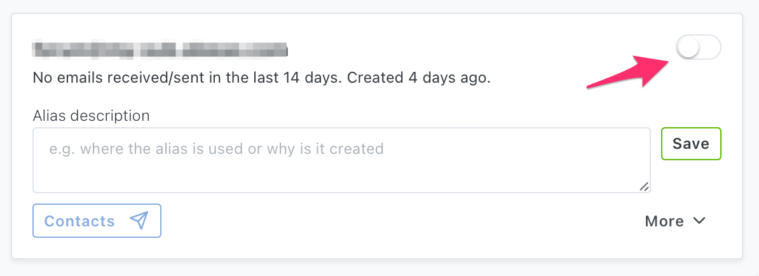Click the 'Created 4 days ago' text
Image resolution: width=759 pixels, height=276 pixels.
tap(420, 78)
